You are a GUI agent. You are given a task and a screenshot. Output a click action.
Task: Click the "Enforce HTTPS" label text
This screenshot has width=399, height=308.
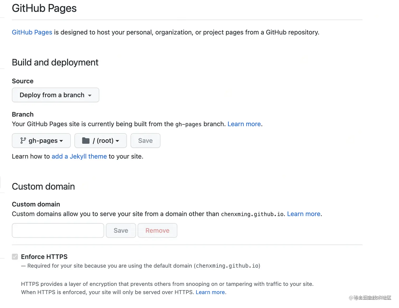tap(44, 257)
